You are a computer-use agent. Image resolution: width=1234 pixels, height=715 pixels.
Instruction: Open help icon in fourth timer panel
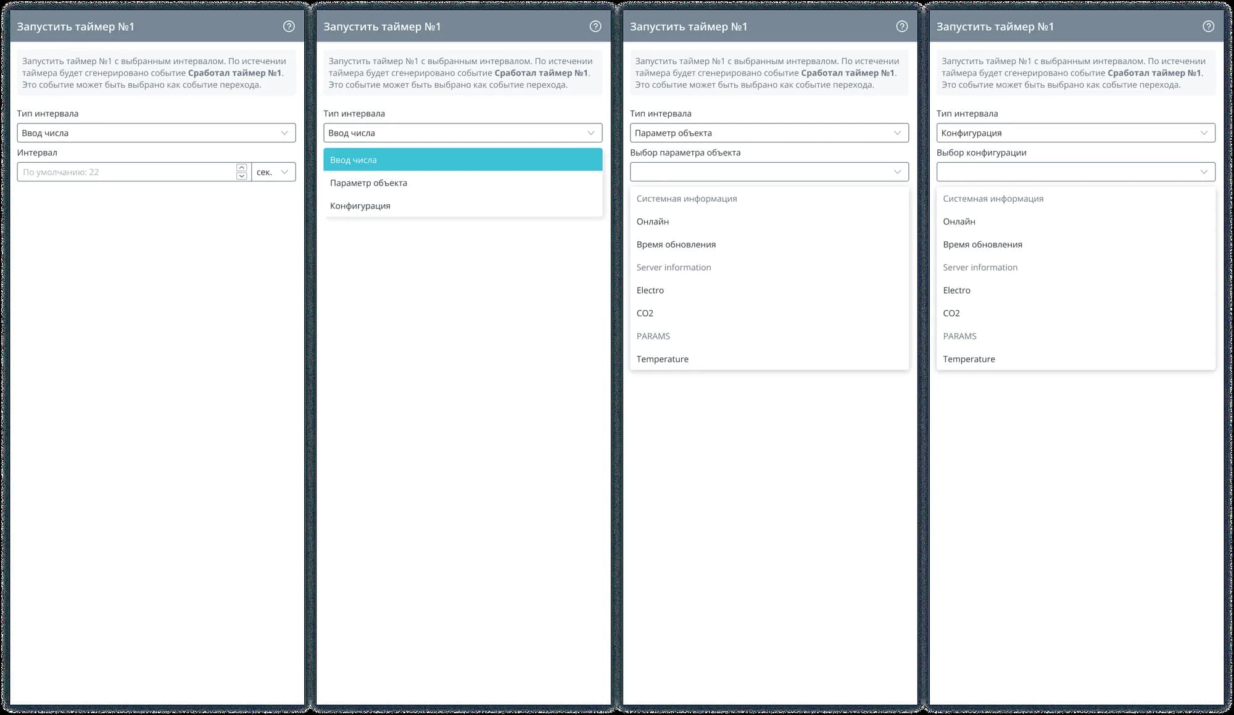[x=1208, y=27]
